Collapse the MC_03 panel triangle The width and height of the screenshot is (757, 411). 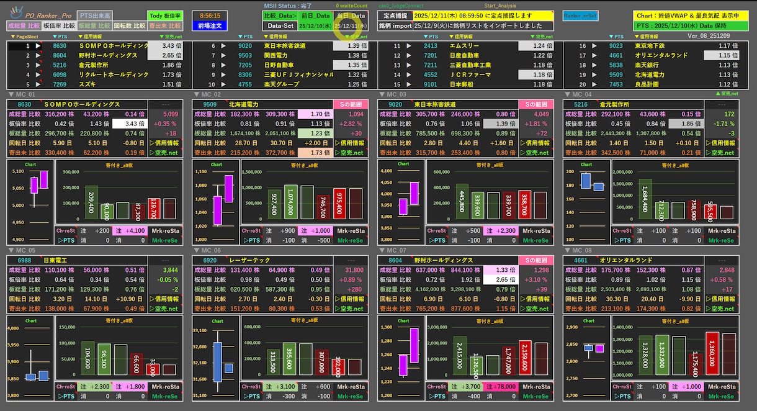pos(382,94)
